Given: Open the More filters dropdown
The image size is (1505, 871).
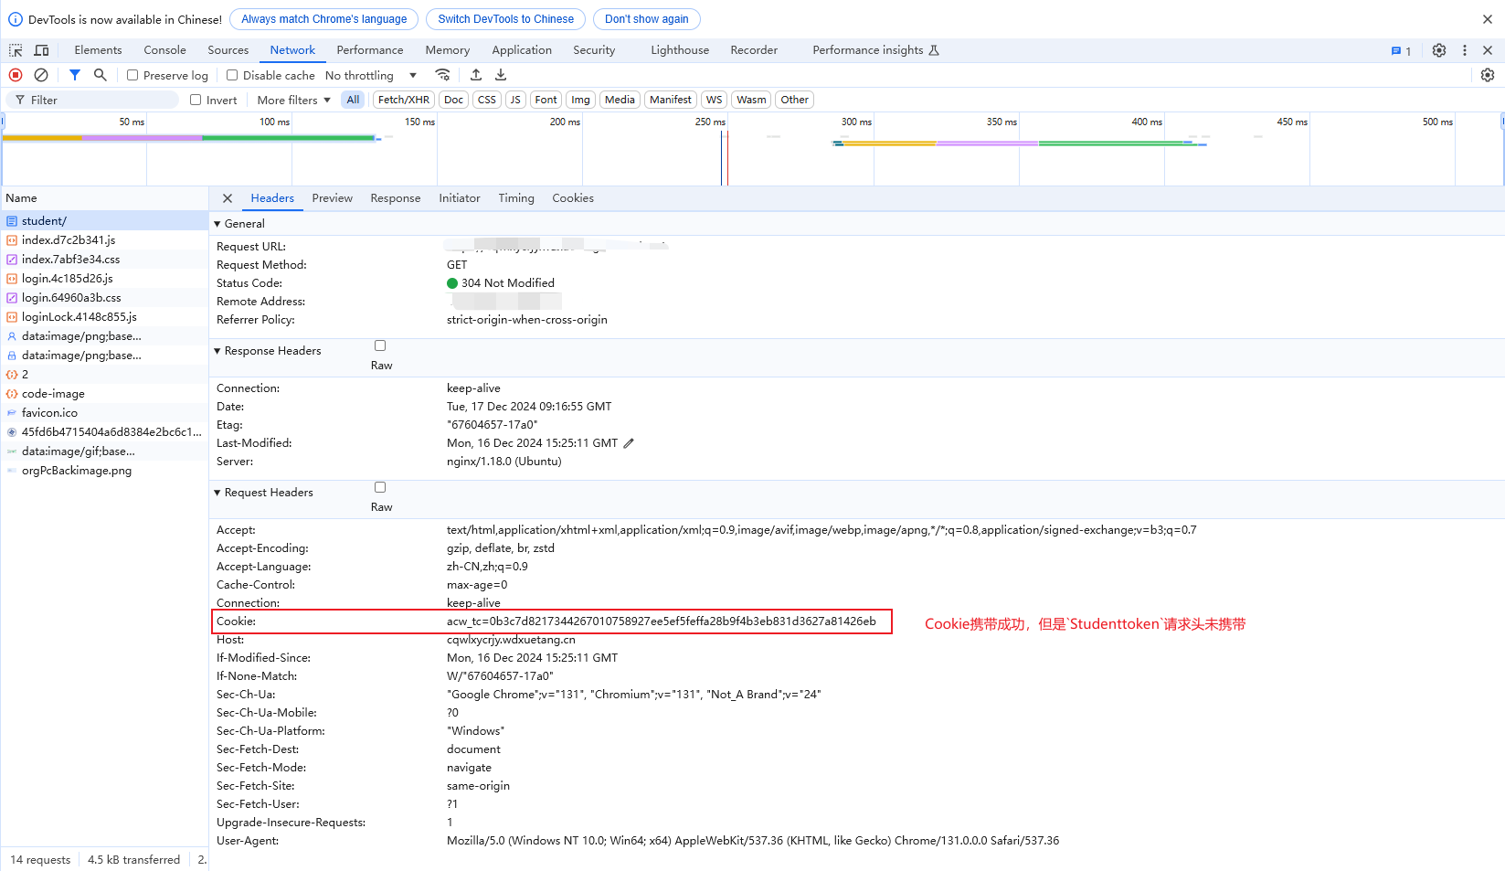Looking at the screenshot, I should [x=293, y=100].
